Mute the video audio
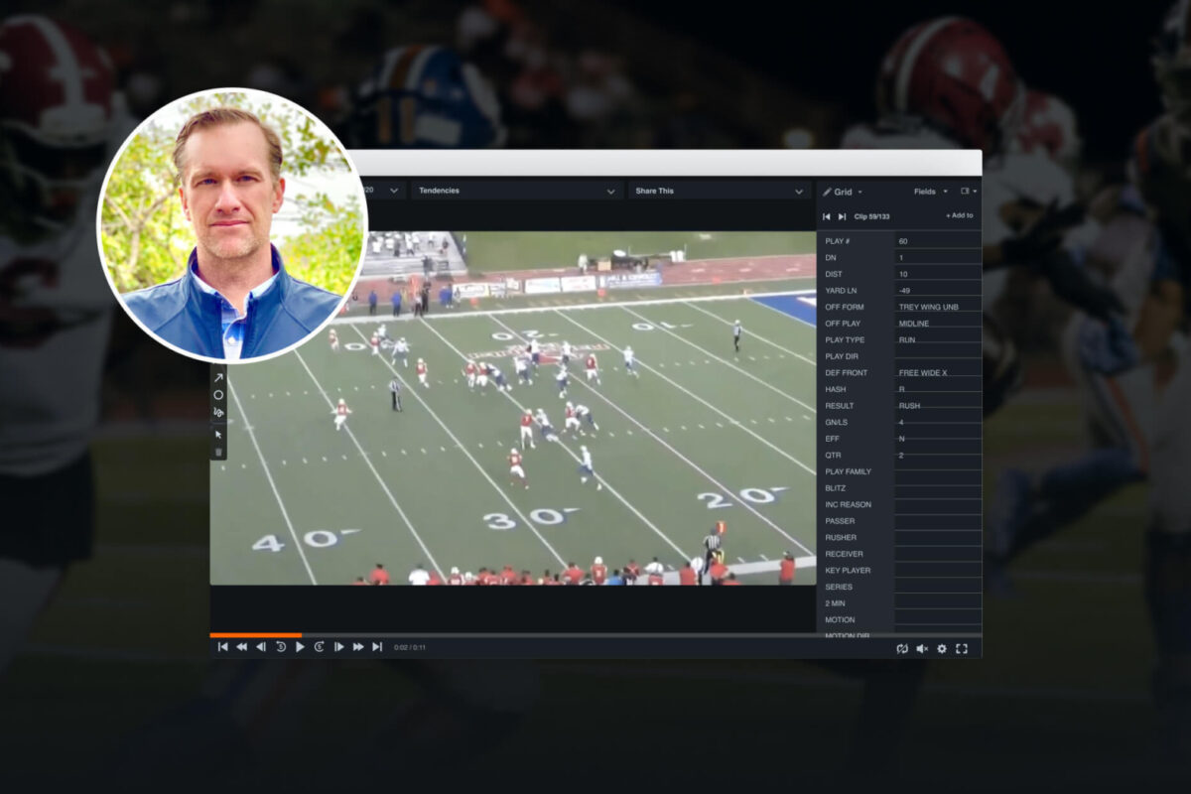1191x794 pixels. (x=921, y=648)
